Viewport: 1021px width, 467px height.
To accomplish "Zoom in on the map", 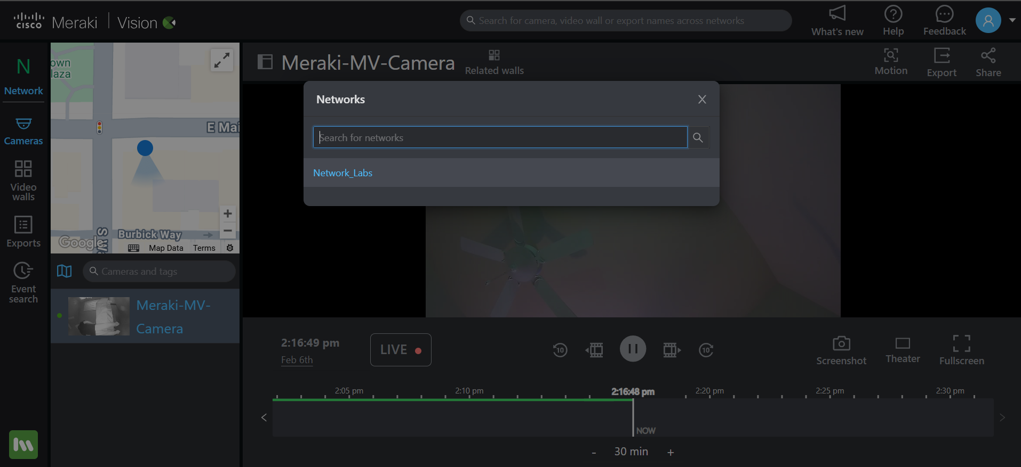I will tap(228, 214).
